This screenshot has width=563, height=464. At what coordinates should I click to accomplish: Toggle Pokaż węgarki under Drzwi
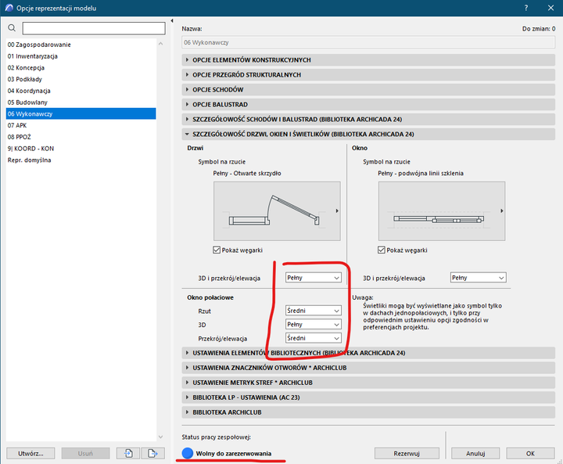[x=217, y=250]
